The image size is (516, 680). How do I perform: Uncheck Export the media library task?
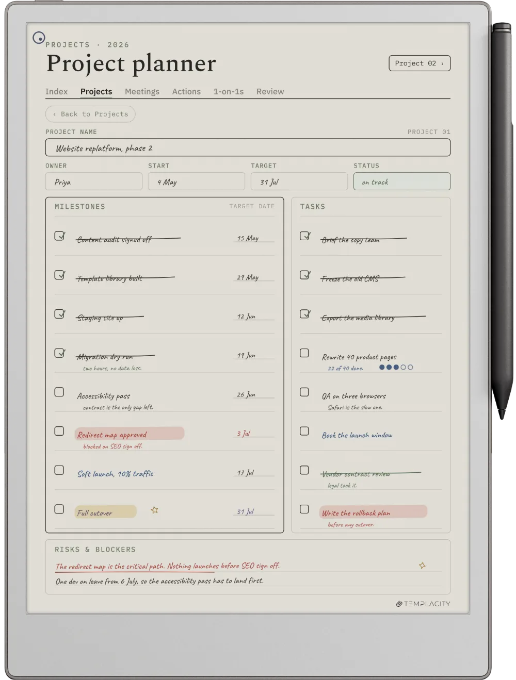pos(305,314)
